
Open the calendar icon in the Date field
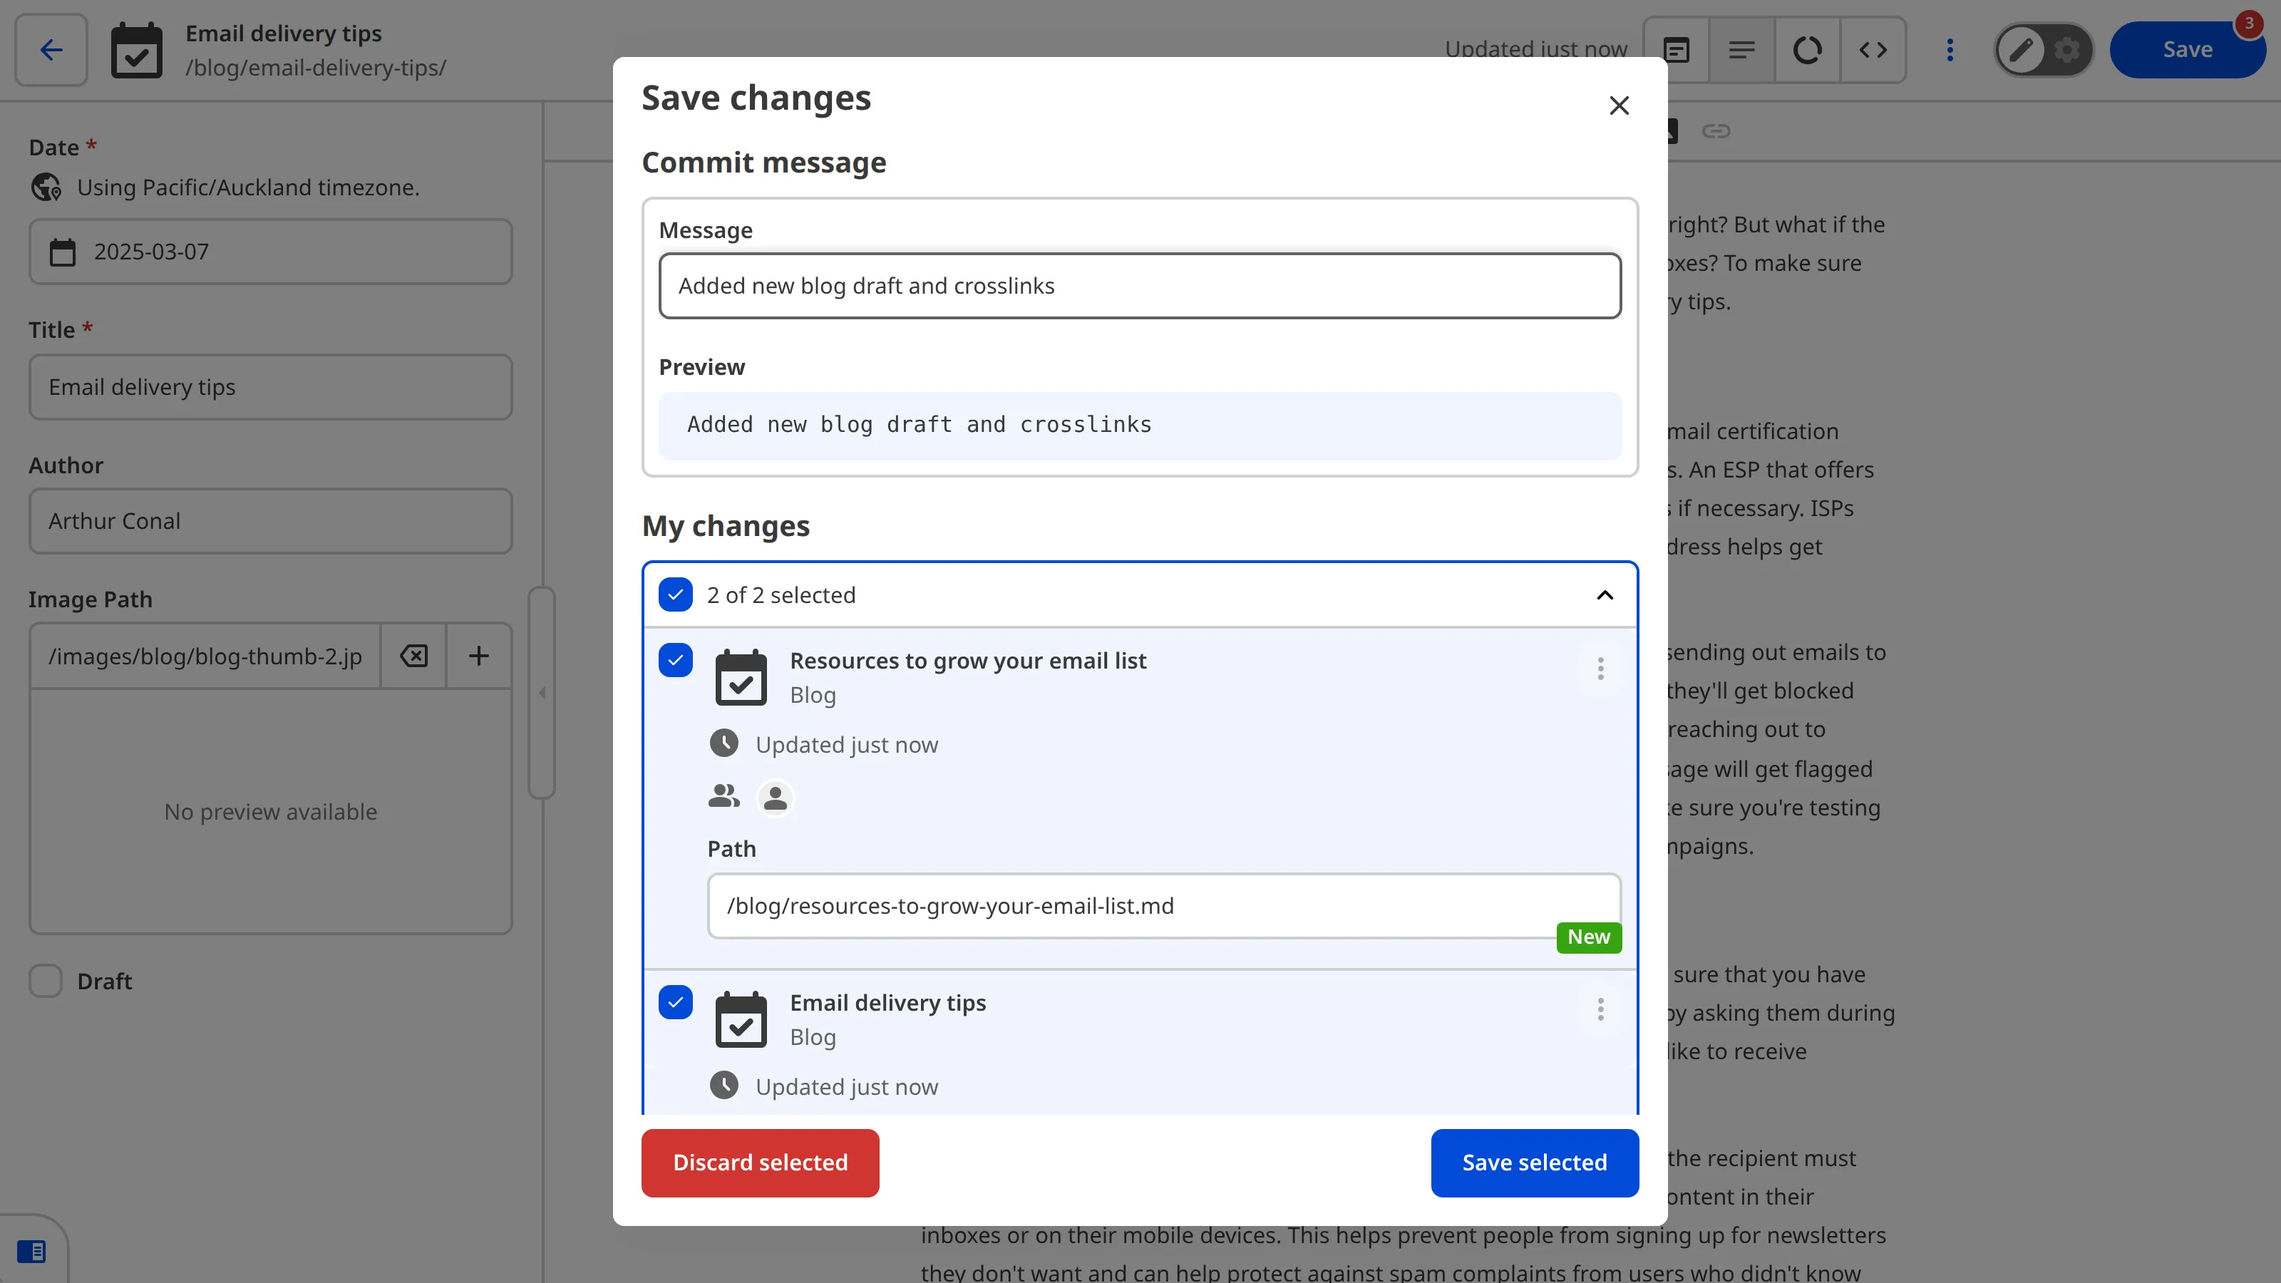tap(62, 252)
